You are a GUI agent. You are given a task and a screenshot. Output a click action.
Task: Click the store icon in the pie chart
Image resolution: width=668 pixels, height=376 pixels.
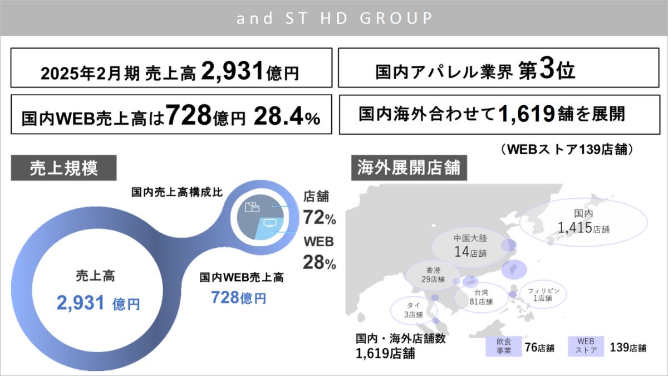(x=252, y=208)
